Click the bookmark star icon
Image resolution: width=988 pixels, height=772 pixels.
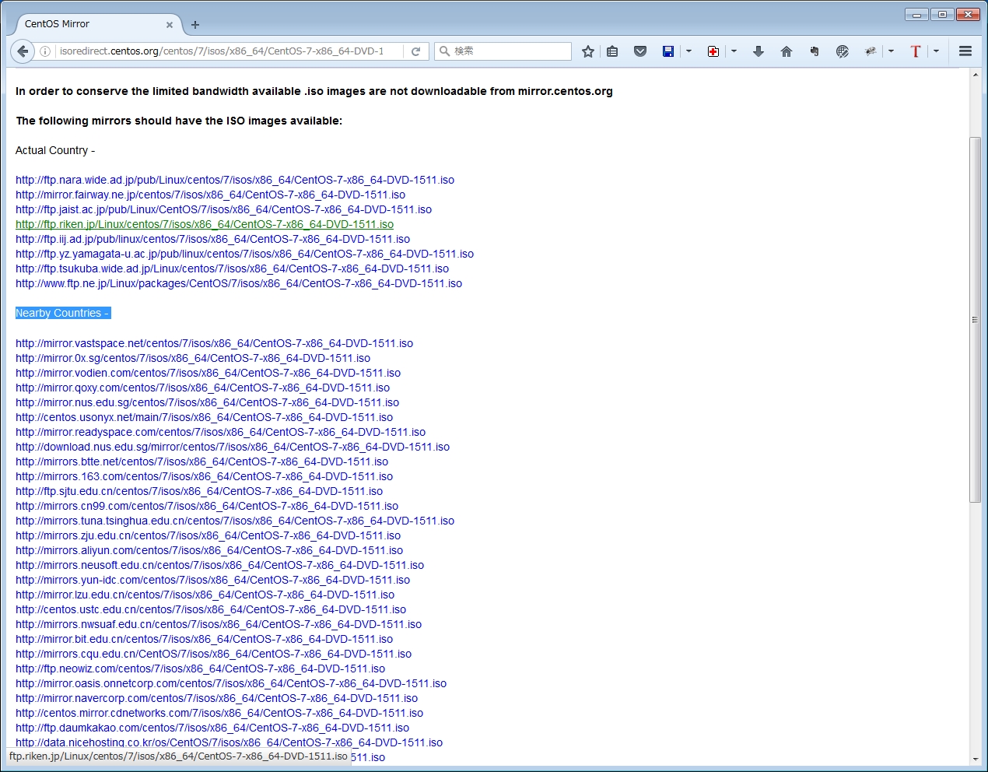[x=588, y=51]
